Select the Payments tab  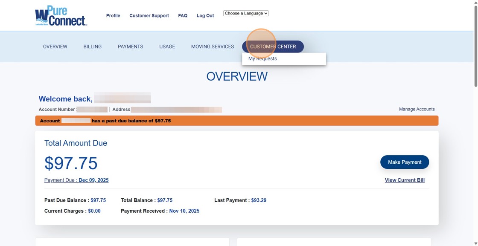pos(130,46)
